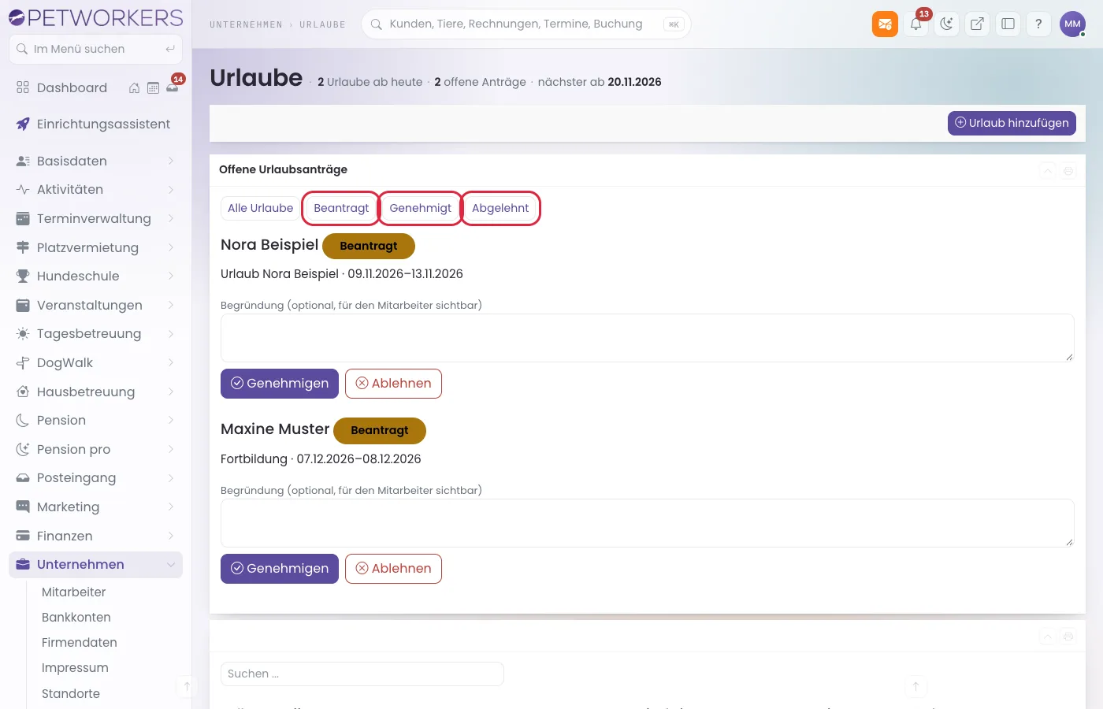The width and height of the screenshot is (1103, 709).
Task: Open the Tagesbetreuung menu
Action: coord(95,334)
